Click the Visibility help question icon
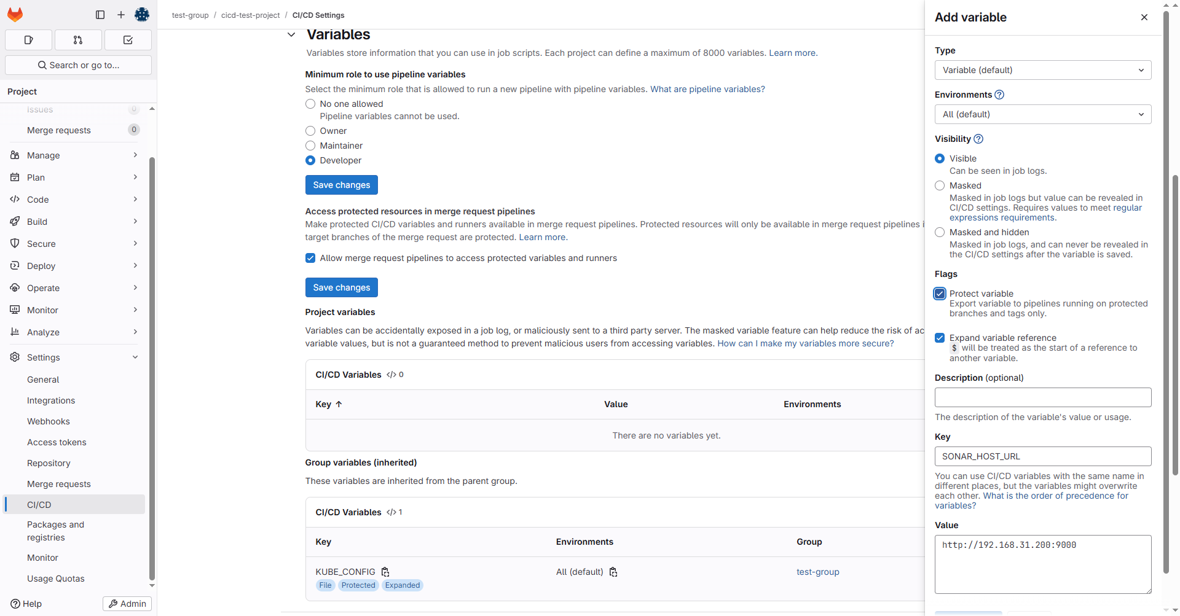Viewport: 1180px width, 616px height. (978, 139)
